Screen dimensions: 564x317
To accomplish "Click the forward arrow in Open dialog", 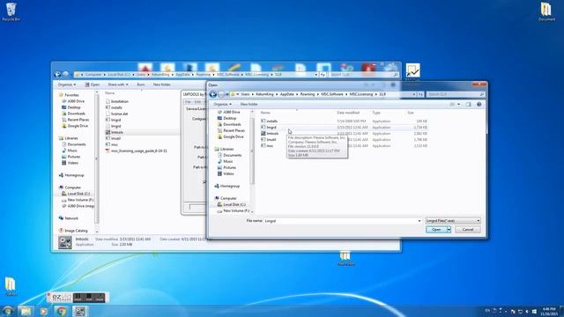I will 221,94.
